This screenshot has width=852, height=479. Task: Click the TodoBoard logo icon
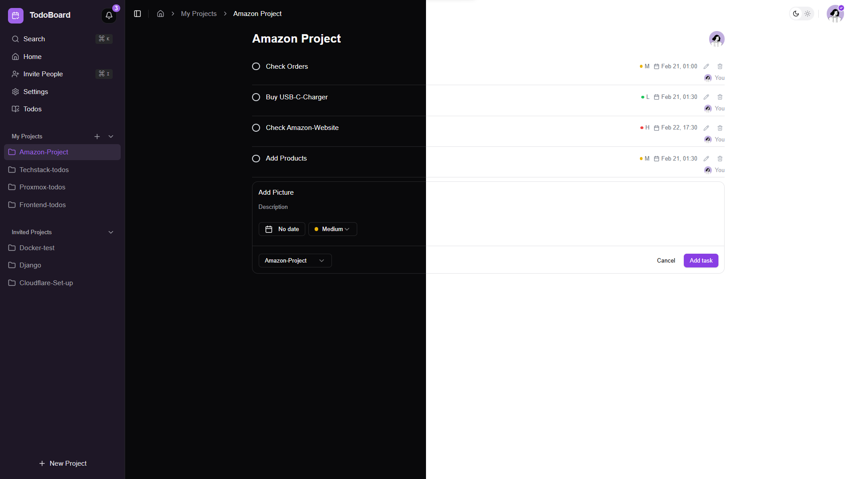[16, 16]
